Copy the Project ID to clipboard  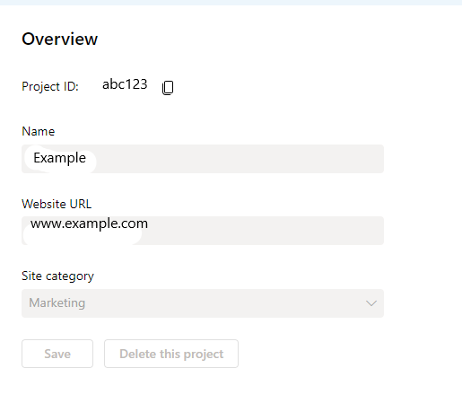pyautogui.click(x=168, y=88)
